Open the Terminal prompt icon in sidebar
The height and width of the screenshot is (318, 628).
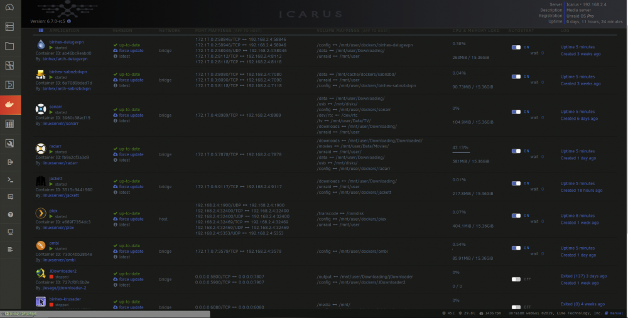11,179
